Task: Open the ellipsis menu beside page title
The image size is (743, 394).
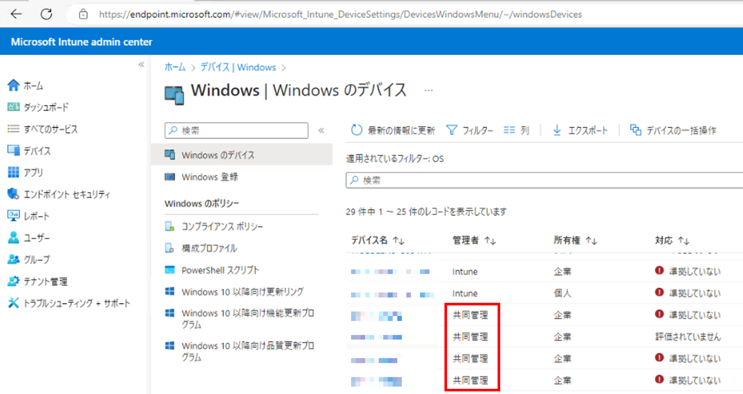Action: pos(429,90)
